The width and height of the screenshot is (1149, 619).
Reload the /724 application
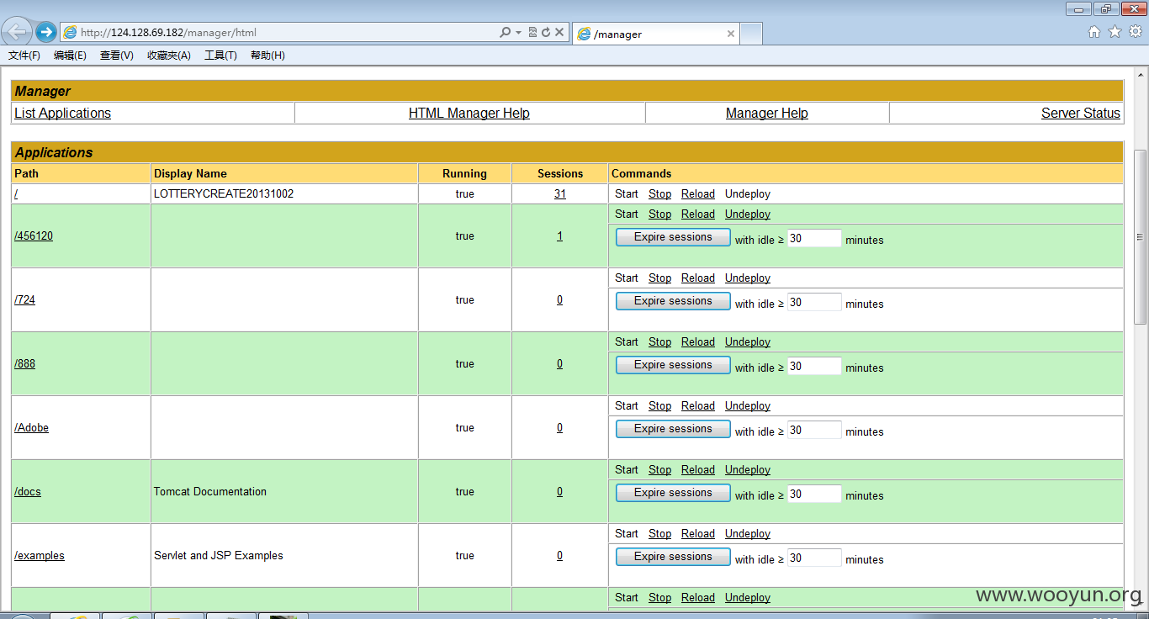tap(698, 278)
